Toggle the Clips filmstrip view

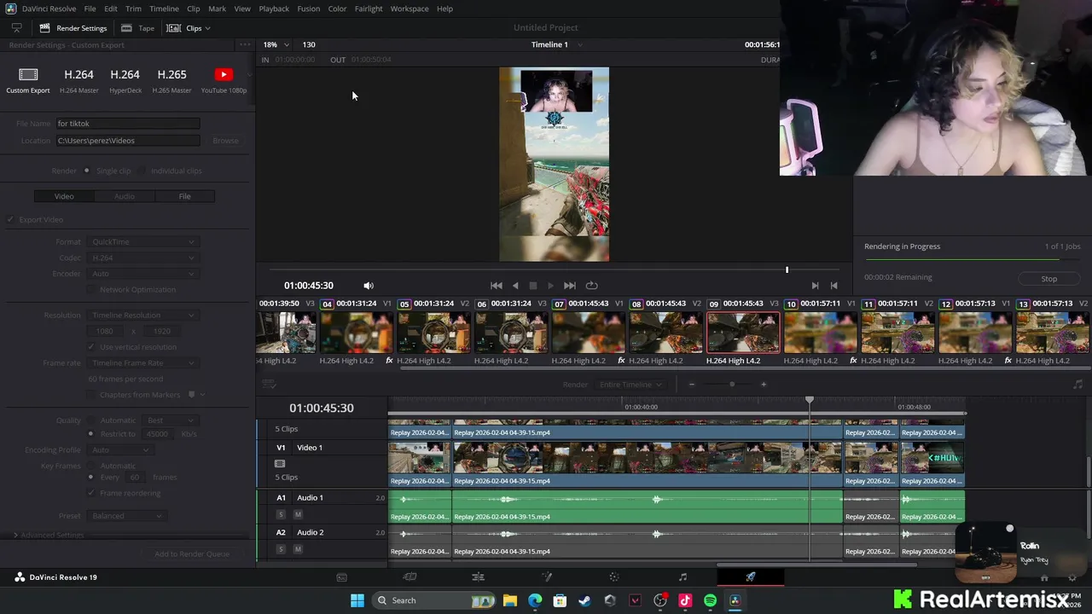click(189, 28)
